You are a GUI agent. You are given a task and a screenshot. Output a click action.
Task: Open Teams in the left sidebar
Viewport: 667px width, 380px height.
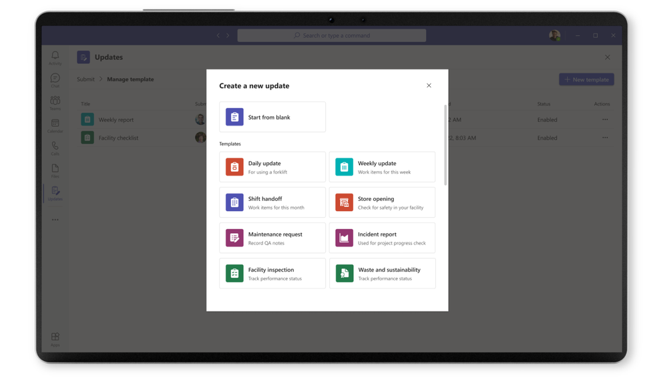point(55,103)
